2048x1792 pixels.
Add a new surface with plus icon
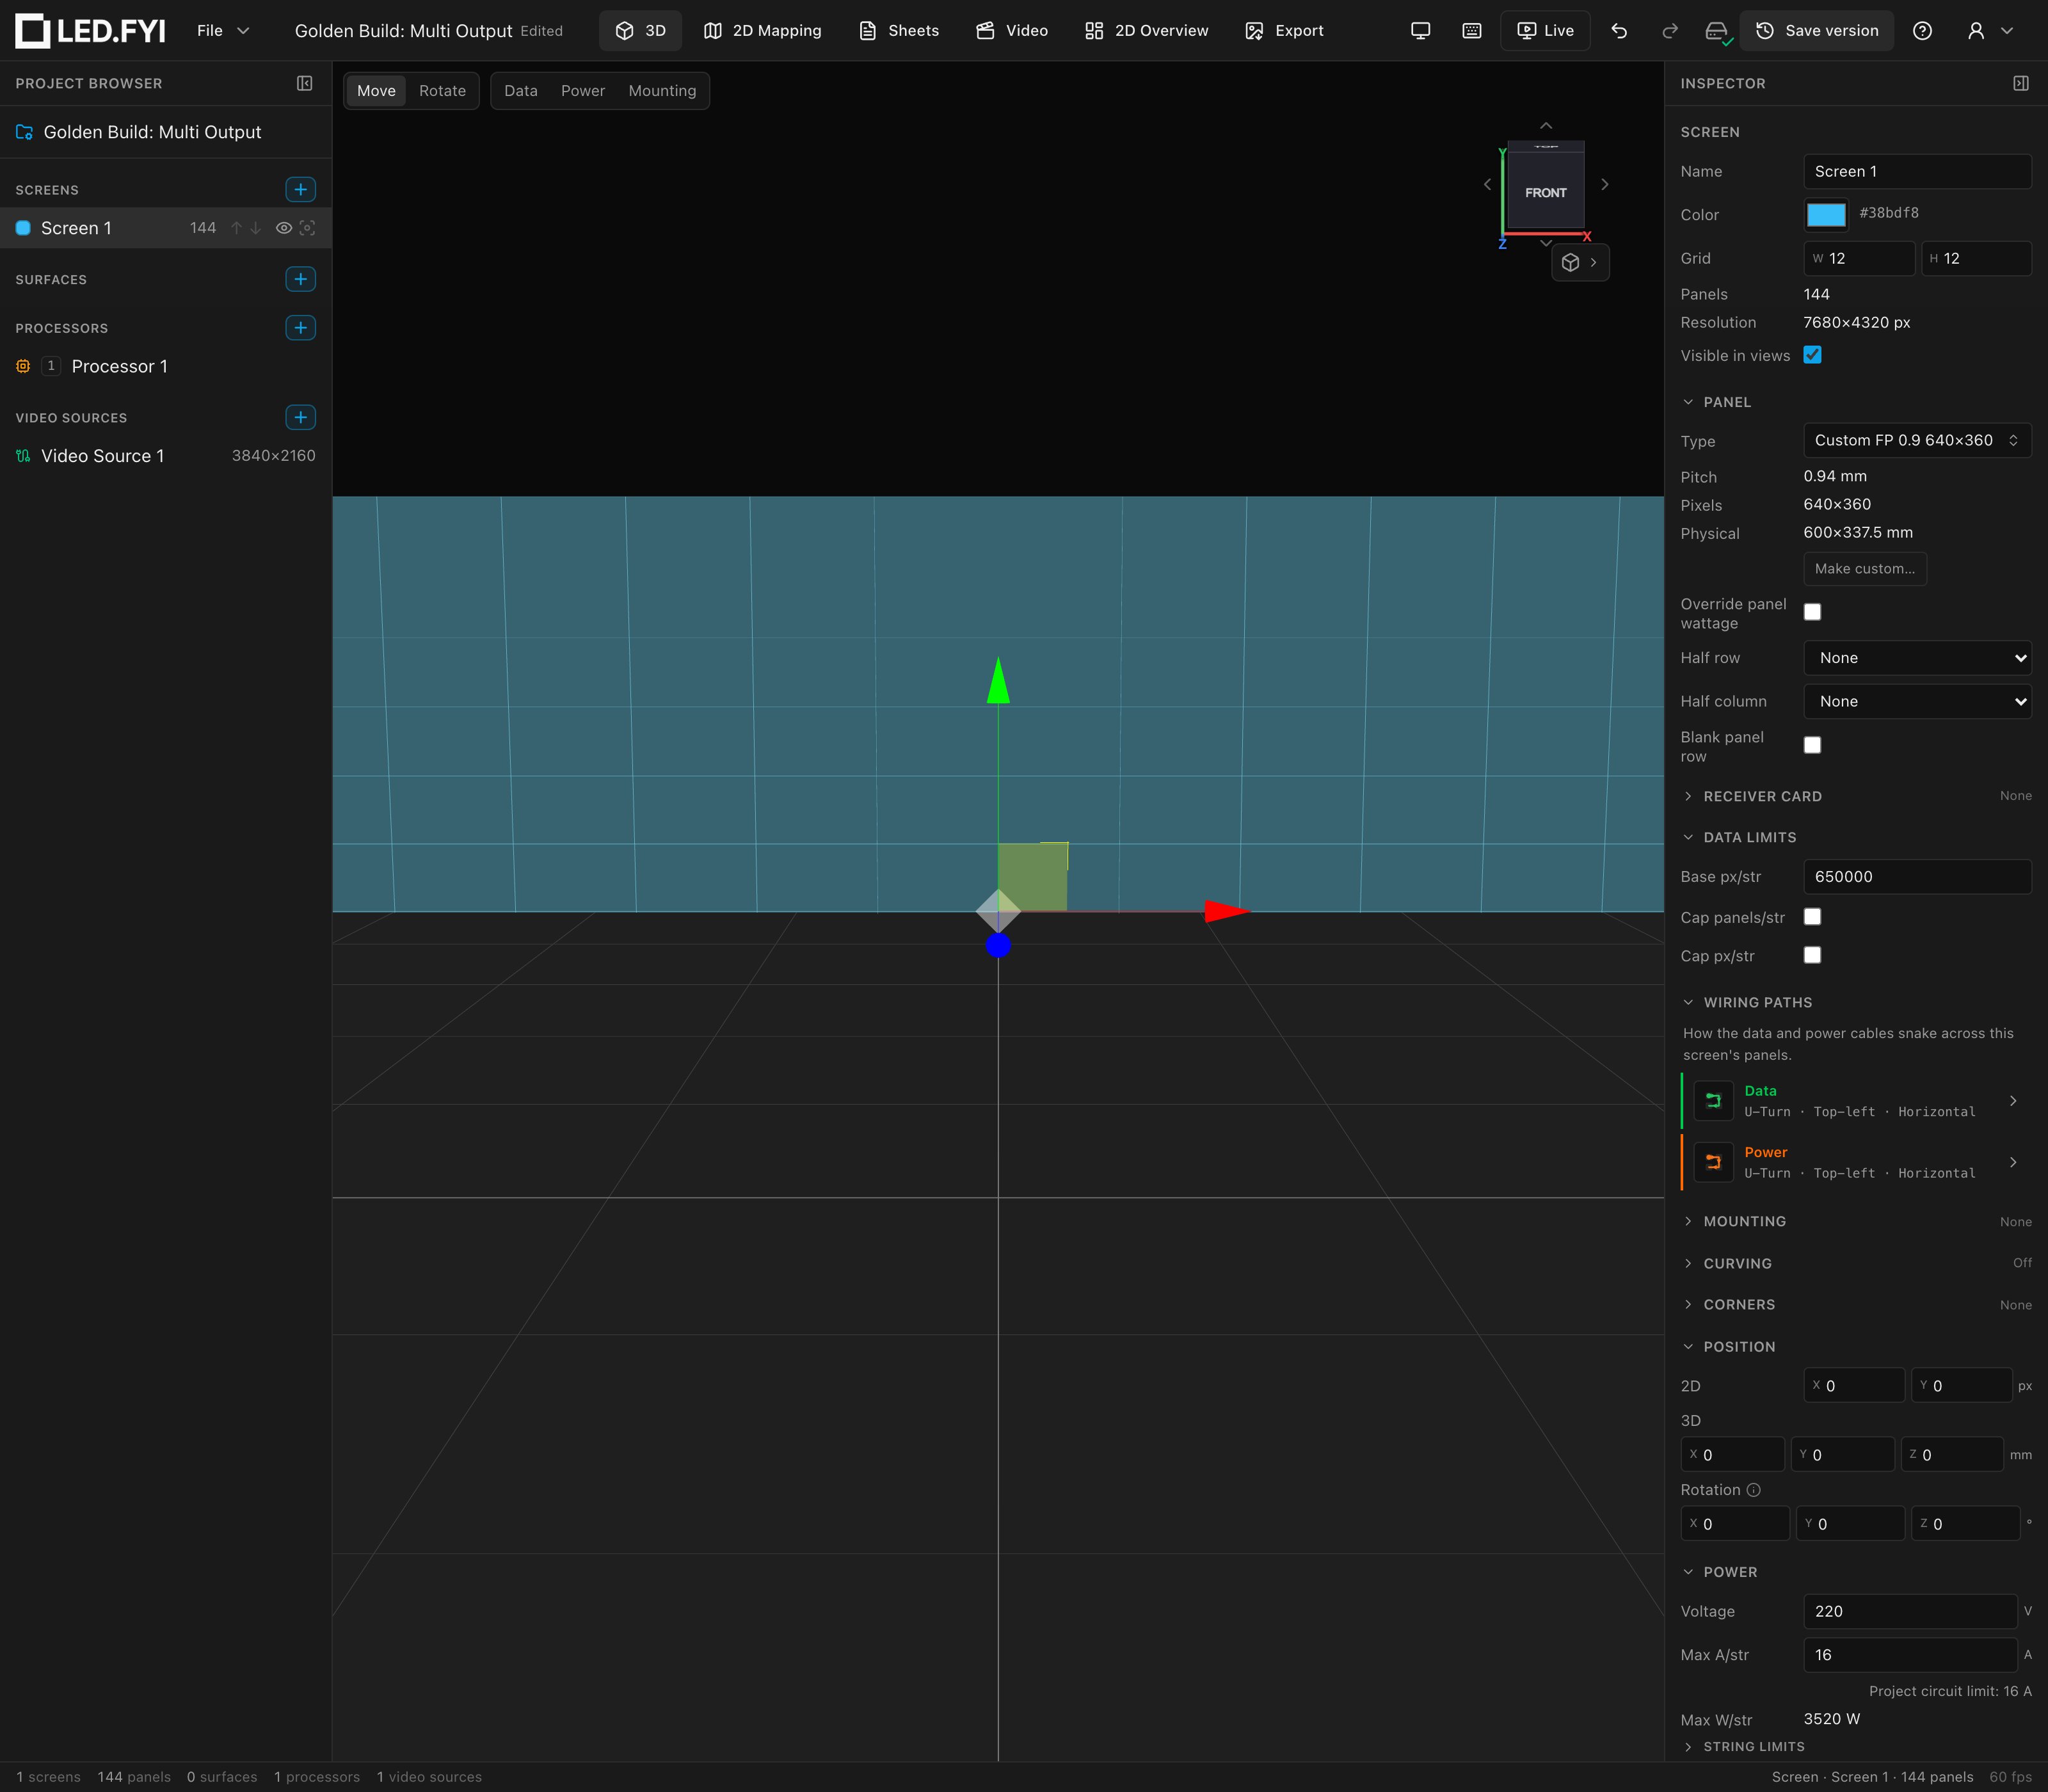point(300,279)
